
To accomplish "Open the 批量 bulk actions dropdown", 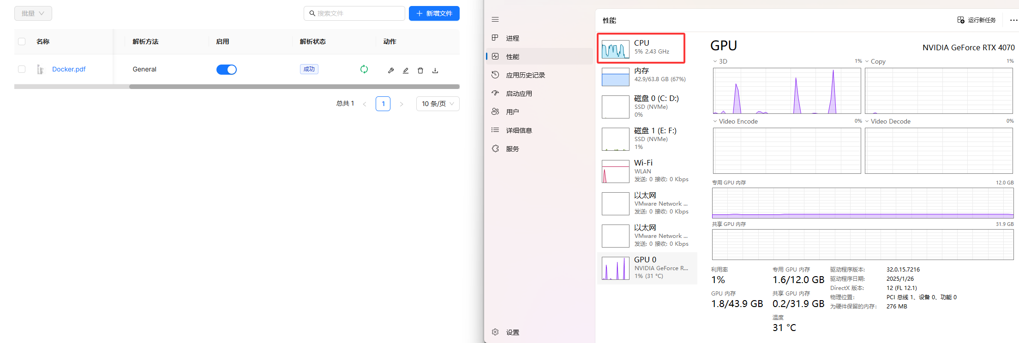I will (x=33, y=13).
